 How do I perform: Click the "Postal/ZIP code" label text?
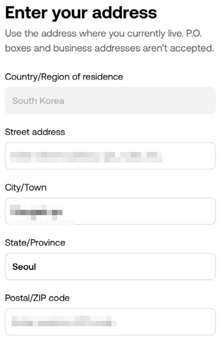pos(37,298)
